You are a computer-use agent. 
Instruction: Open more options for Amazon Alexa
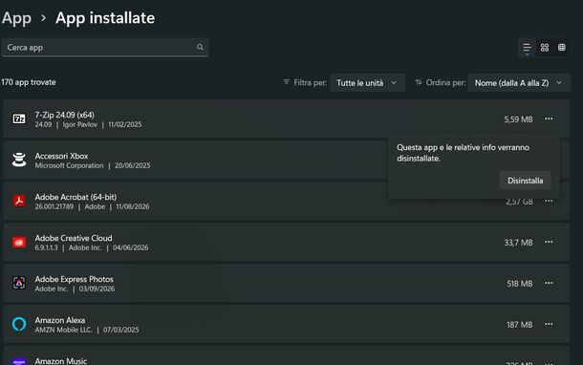point(549,324)
